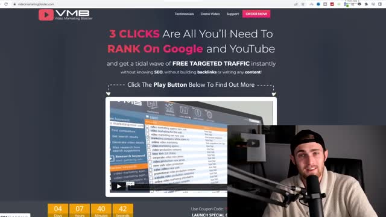Open the Testimonials nav link
Screen dimensions: 386x217
pos(184,14)
